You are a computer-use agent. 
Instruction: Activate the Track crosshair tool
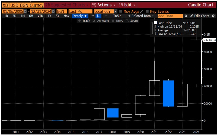[84, 21]
